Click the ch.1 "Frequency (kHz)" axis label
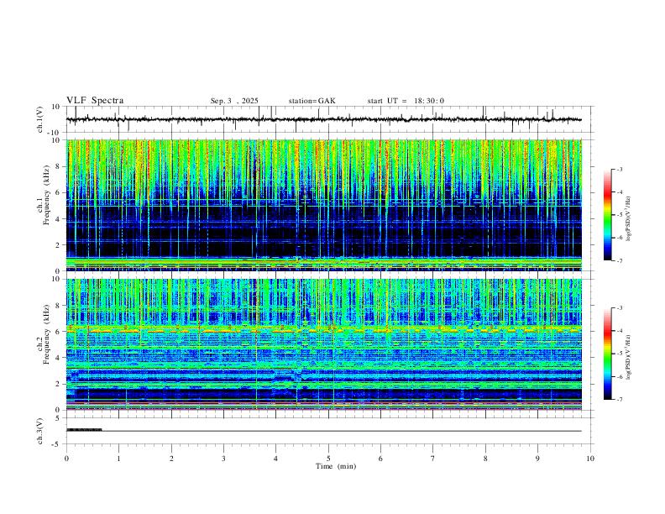Image resolution: width=665 pixels, height=514 pixels. tap(47, 194)
